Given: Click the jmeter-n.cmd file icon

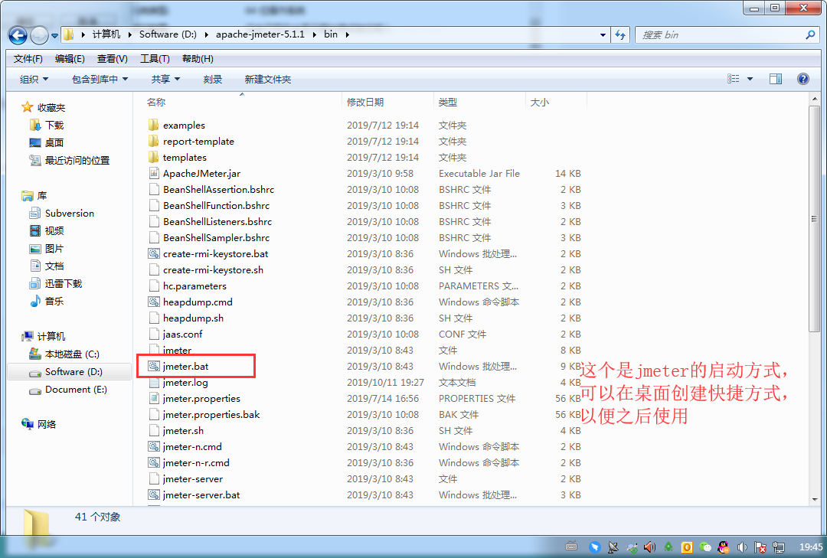Looking at the screenshot, I should [x=153, y=447].
